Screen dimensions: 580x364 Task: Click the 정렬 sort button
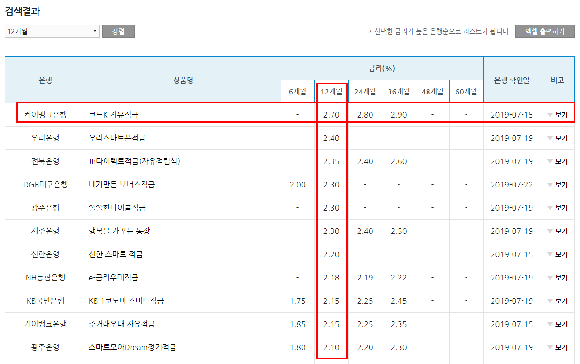(118, 31)
